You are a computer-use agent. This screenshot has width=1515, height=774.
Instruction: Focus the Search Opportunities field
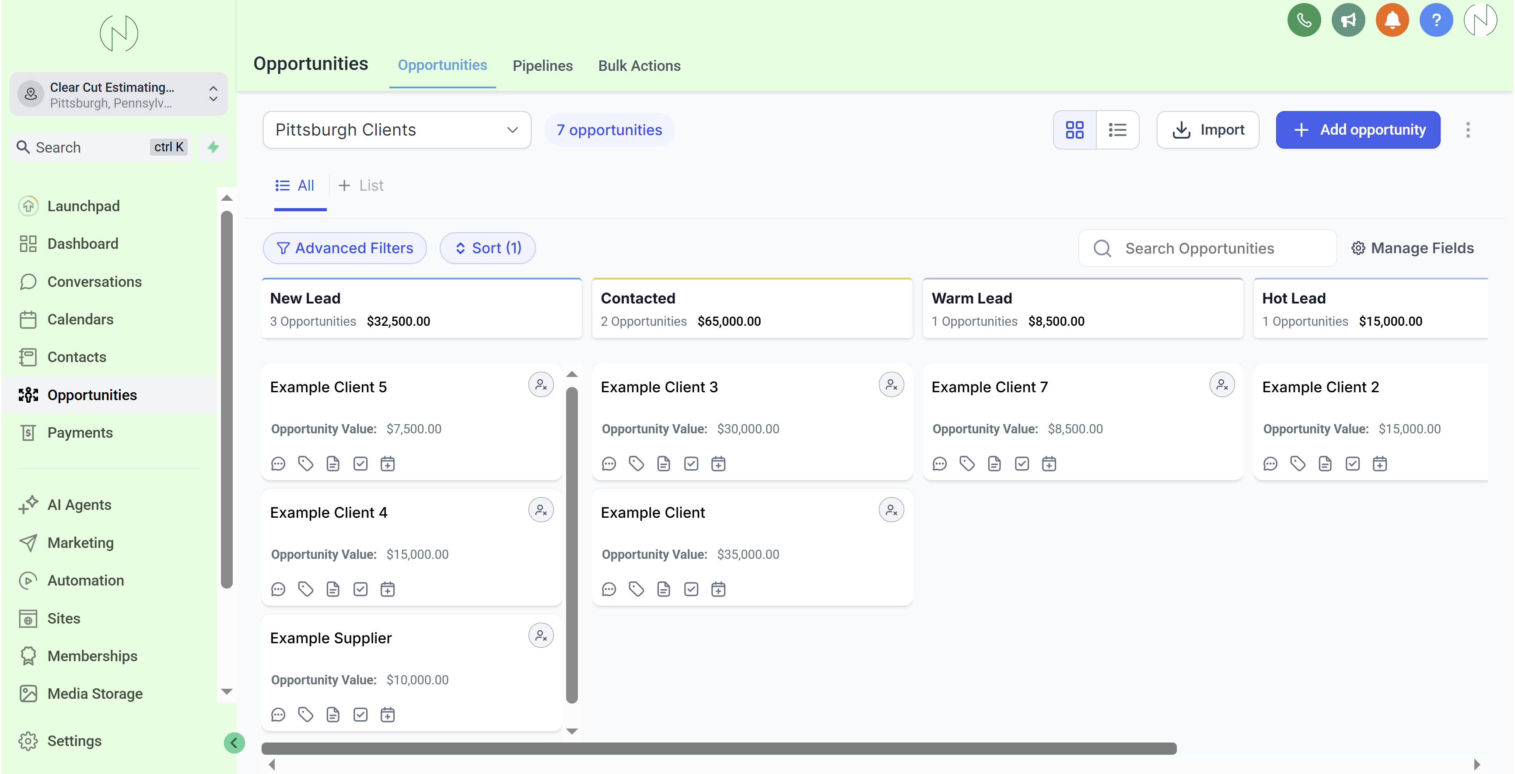click(1211, 248)
